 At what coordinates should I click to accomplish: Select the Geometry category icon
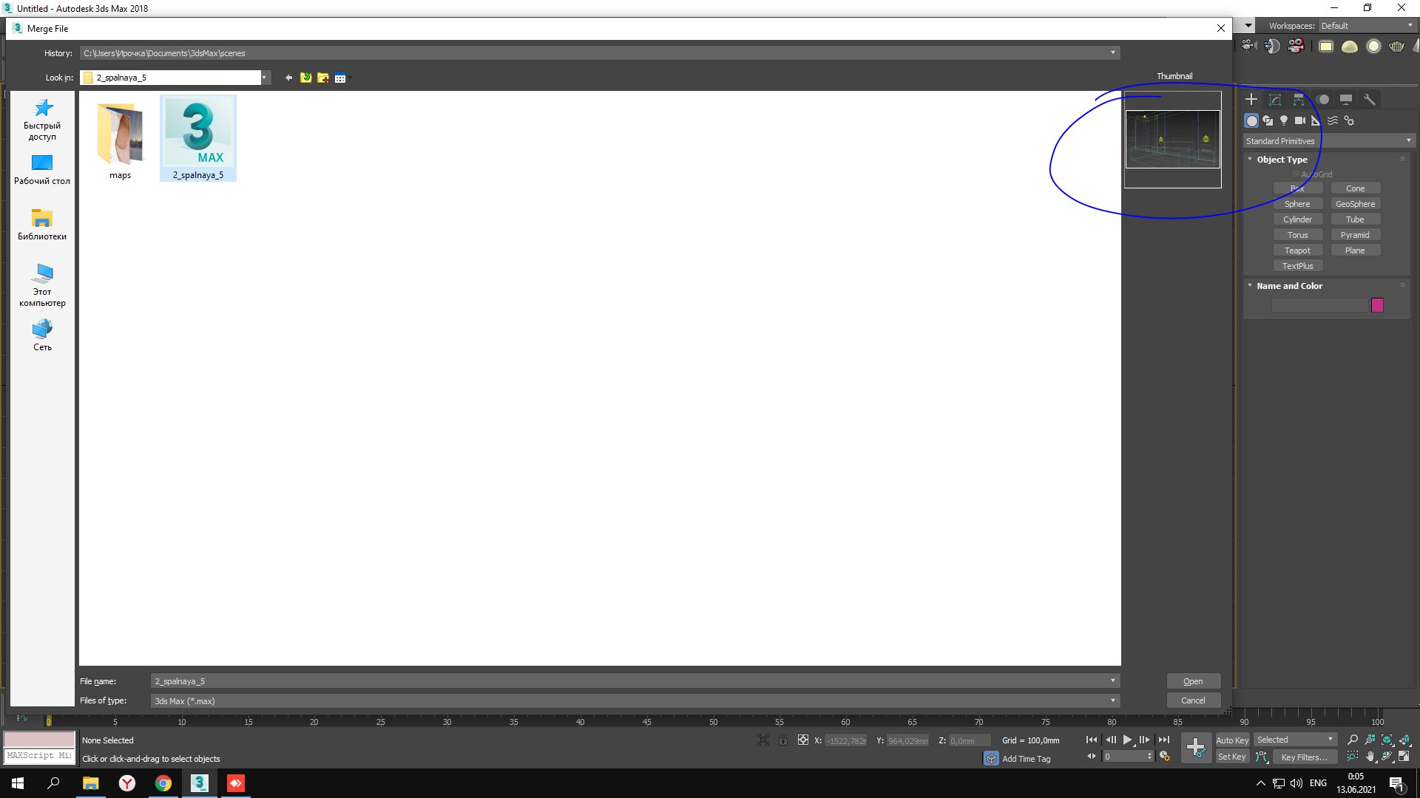(1251, 120)
